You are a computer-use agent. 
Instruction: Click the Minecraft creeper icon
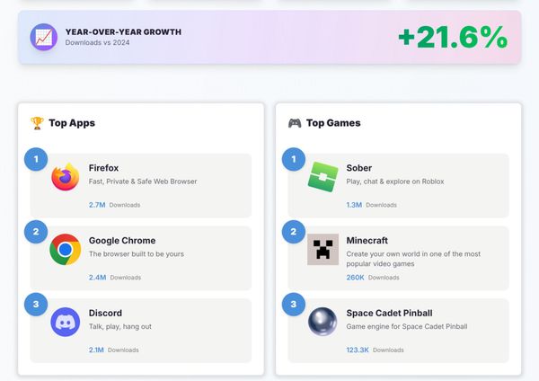click(323, 249)
